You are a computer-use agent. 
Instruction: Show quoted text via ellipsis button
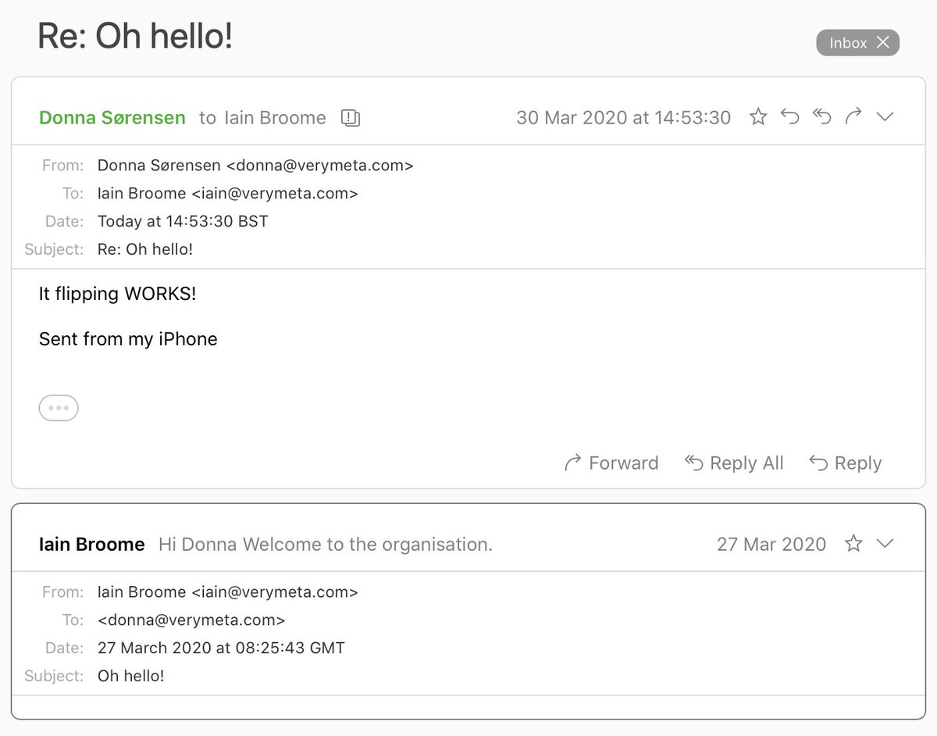click(x=59, y=408)
